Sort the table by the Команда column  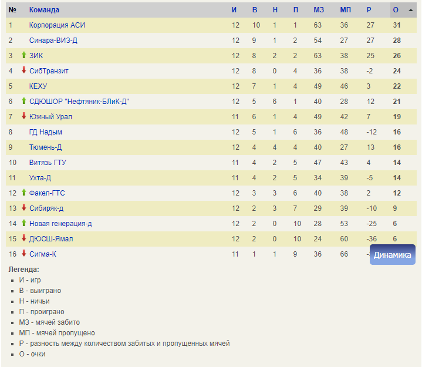(44, 10)
